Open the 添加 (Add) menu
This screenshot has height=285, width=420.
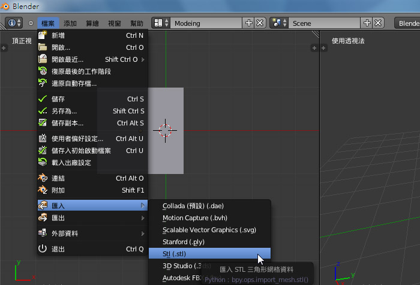tap(70, 23)
